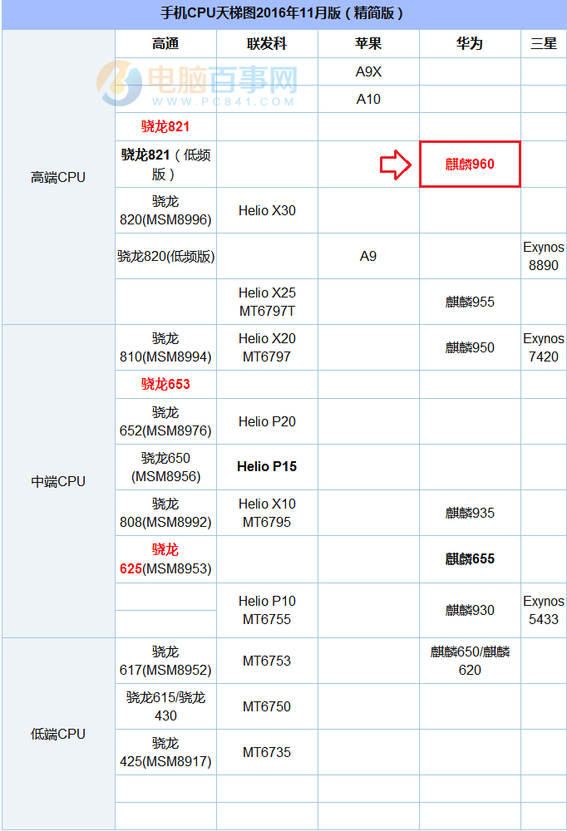
Task: Click the Exynos 7420 cell
Action: click(544, 347)
